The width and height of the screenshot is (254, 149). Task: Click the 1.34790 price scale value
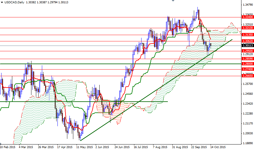pos(247,5)
